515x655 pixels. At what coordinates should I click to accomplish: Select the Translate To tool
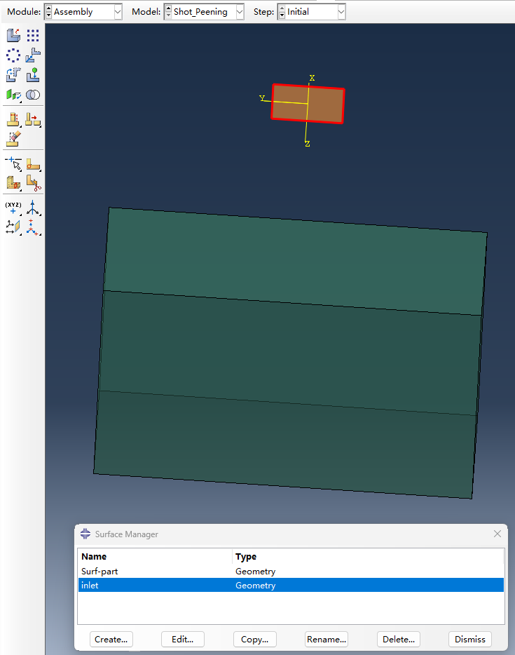pyautogui.click(x=33, y=75)
